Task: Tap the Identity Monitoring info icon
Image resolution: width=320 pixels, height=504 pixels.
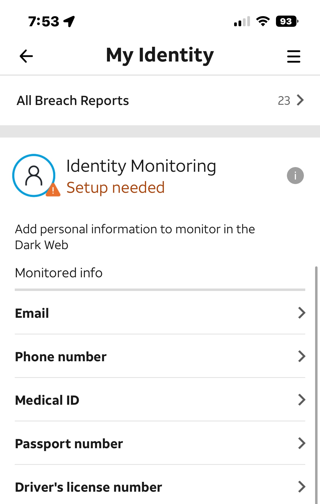Action: (295, 176)
